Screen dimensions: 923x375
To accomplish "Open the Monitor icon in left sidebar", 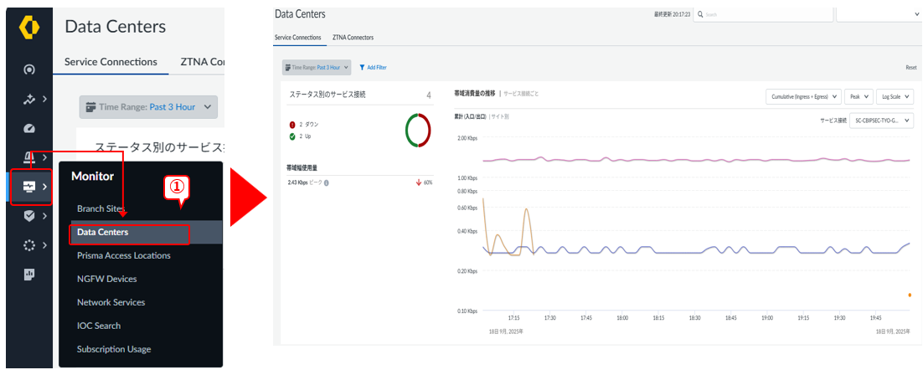I will [x=28, y=186].
